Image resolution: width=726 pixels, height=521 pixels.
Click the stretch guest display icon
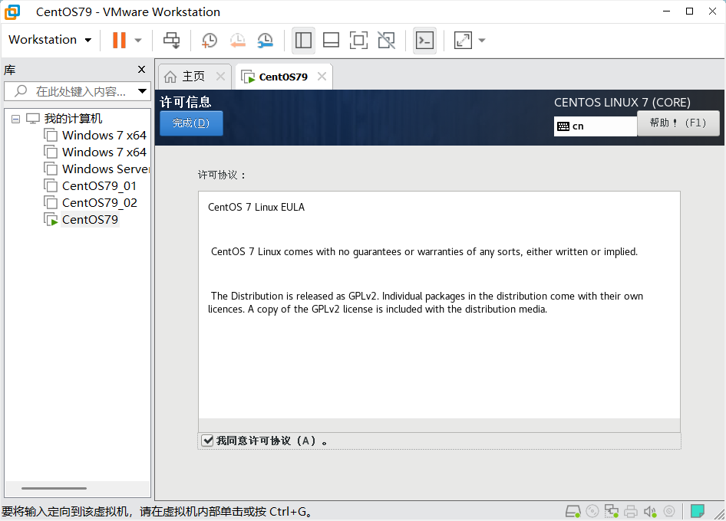pos(463,40)
